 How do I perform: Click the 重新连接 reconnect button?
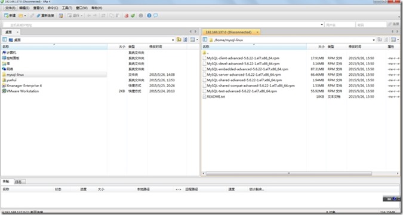(x=45, y=16)
